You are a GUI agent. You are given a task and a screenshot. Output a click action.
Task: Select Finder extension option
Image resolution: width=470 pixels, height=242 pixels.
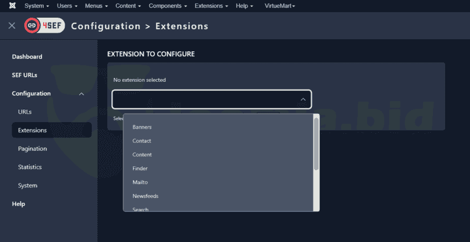click(x=140, y=169)
